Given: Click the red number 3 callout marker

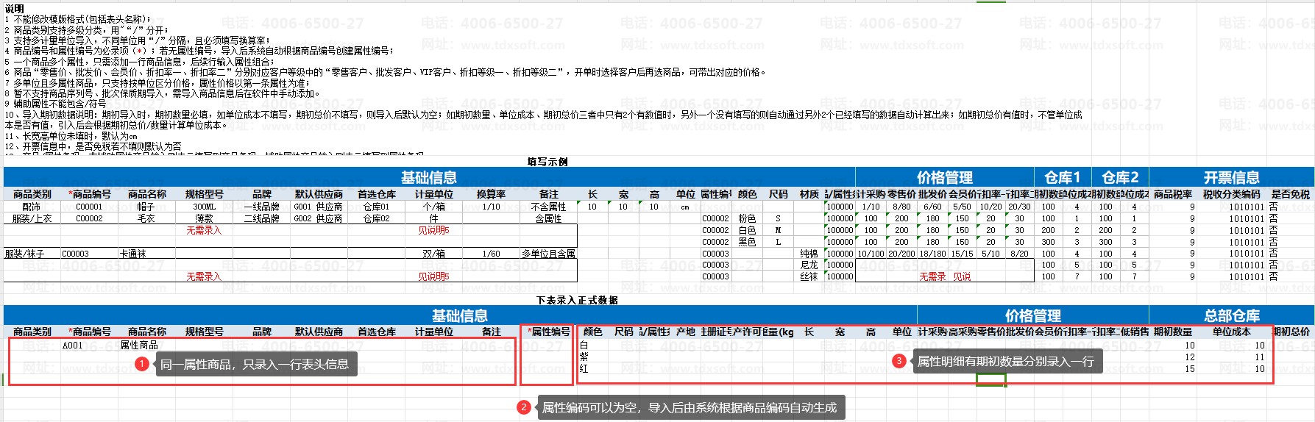Looking at the screenshot, I should point(898,361).
